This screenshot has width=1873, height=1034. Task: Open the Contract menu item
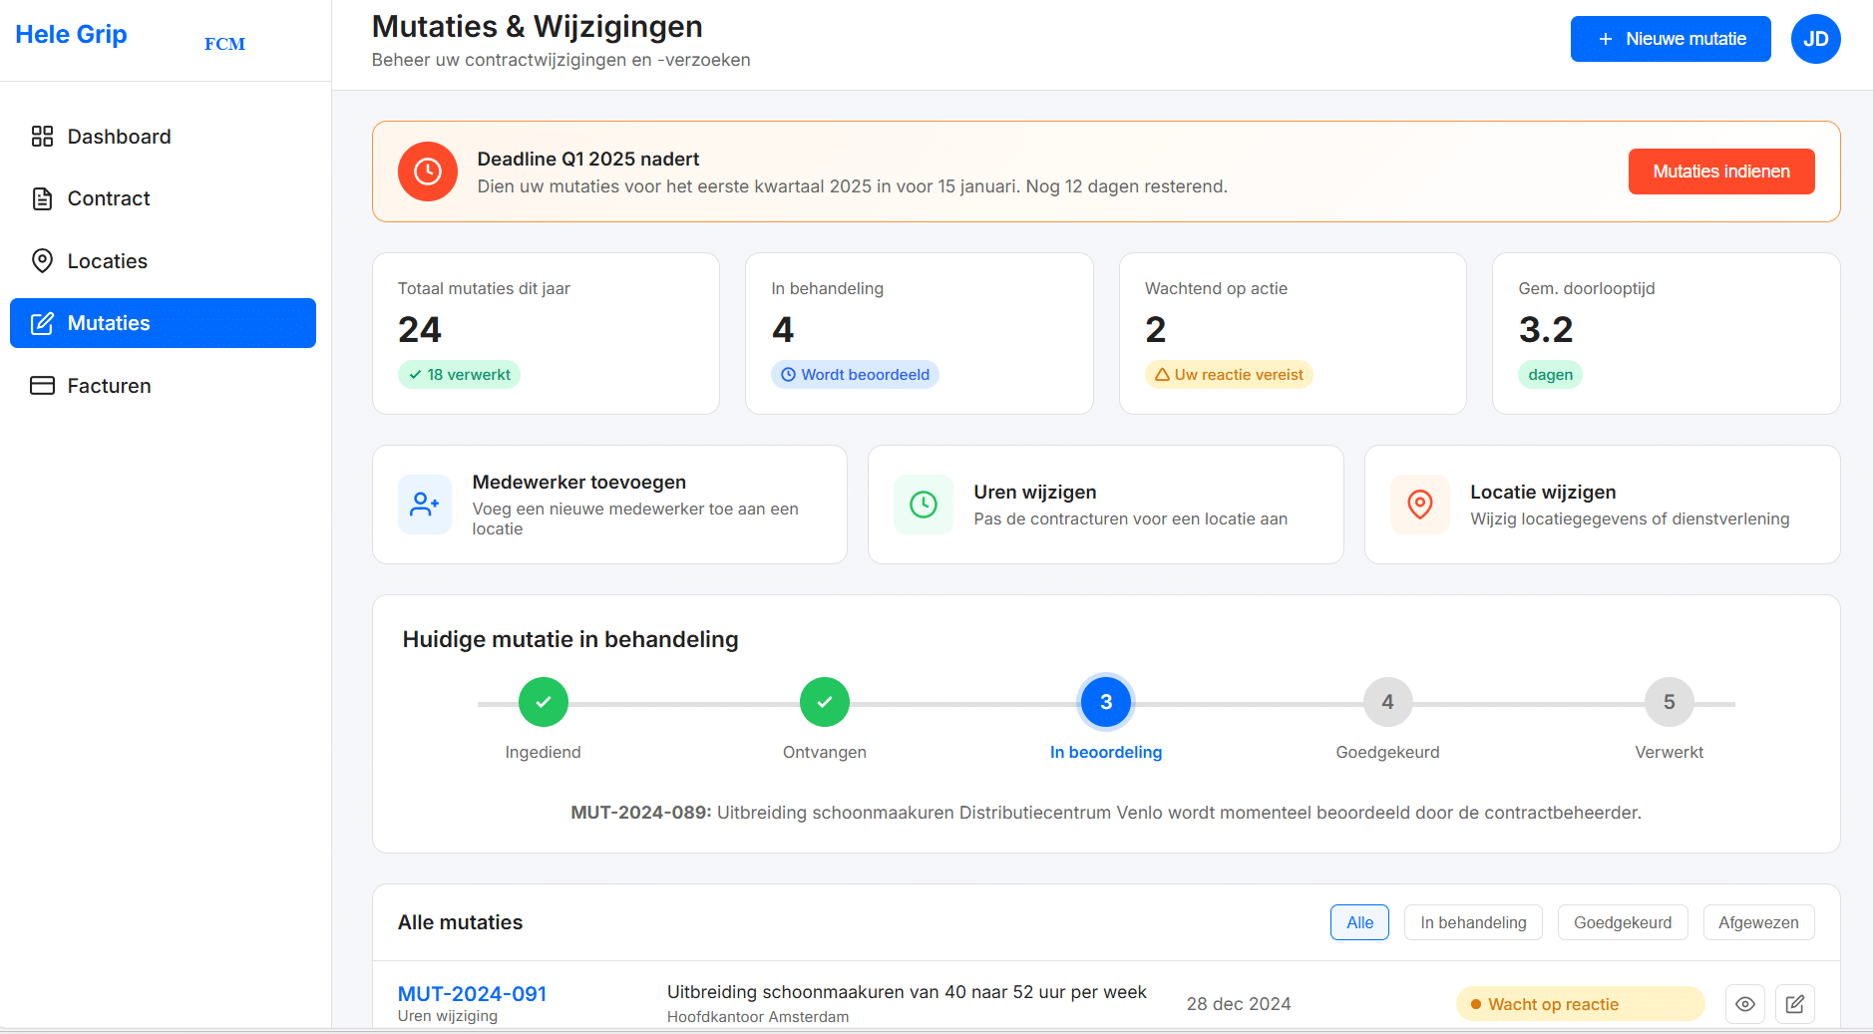point(109,198)
